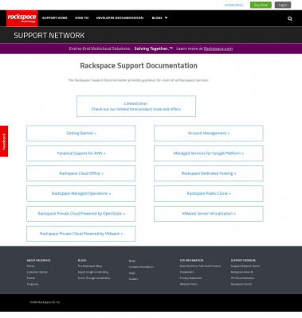Open the How-To menu item
Image resolution: width=302 pixels, height=318 pixels.
click(82, 17)
